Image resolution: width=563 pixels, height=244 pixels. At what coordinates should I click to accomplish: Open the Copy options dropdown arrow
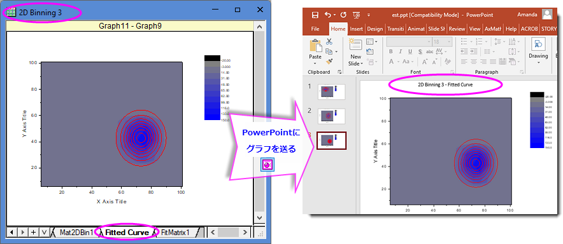(x=336, y=52)
